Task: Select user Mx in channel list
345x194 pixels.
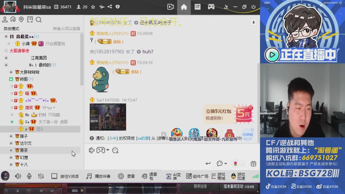Action: [27, 115]
